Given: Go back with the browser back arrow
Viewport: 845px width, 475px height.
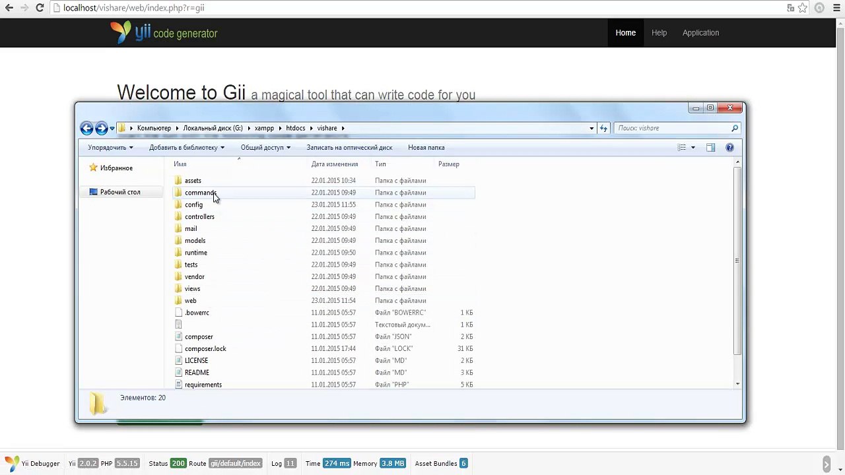Looking at the screenshot, I should point(9,8).
